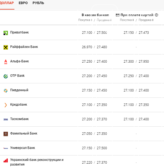Click the Фамильный Банк logo icon
The height and width of the screenshot is (168, 164).
pos(5,134)
